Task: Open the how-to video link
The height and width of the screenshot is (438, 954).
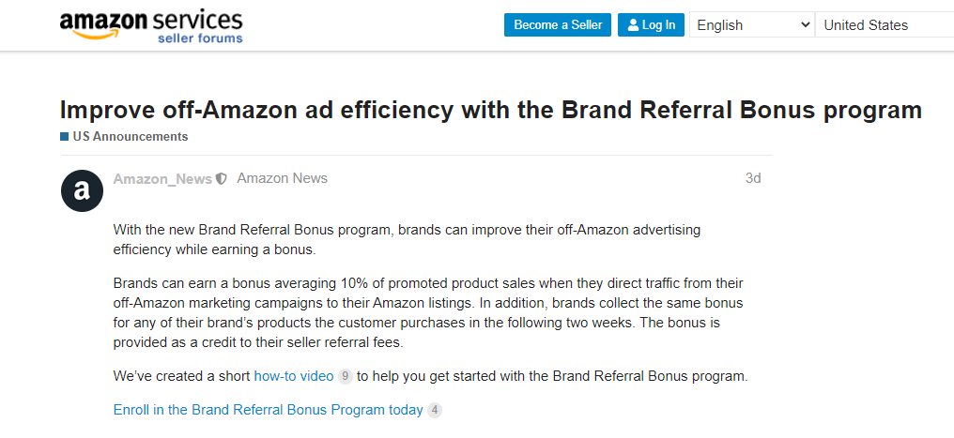Action: [294, 376]
